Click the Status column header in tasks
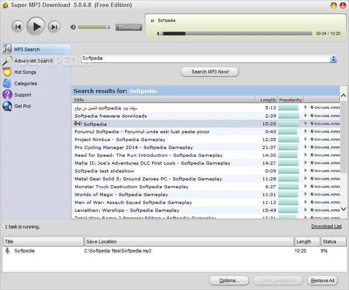Screen dimensions: 349x290 click(333, 242)
